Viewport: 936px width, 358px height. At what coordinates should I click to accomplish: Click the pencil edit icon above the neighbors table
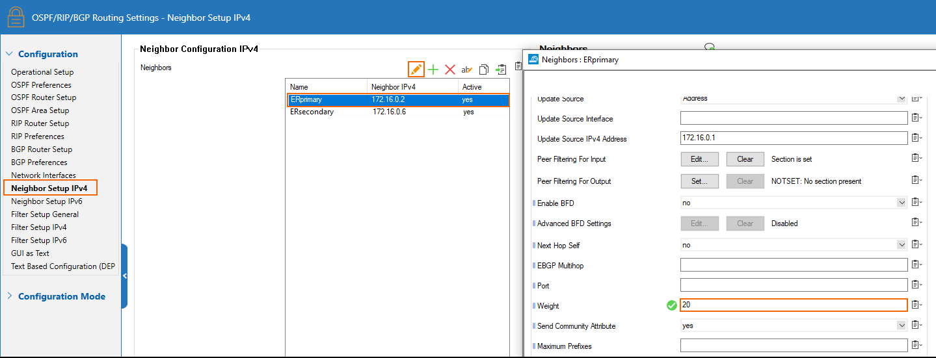416,70
